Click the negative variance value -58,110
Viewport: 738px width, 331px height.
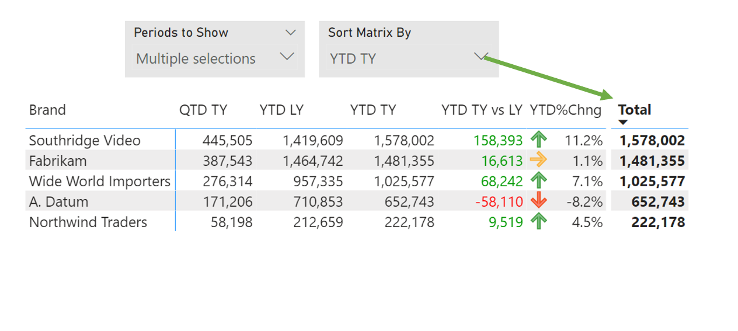tap(499, 202)
